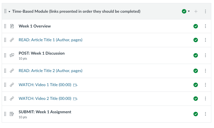Collapse the Time-Based Module with the triangle
The width and height of the screenshot is (214, 128).
coord(9,12)
